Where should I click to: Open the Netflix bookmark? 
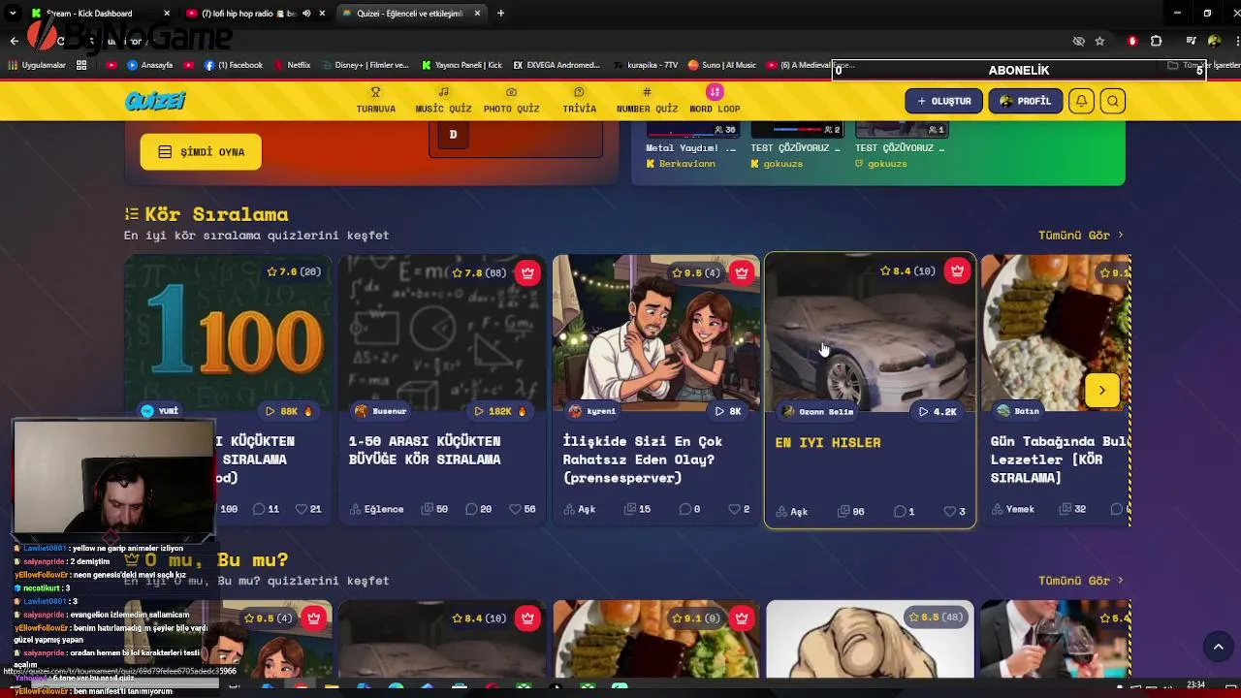tap(292, 65)
